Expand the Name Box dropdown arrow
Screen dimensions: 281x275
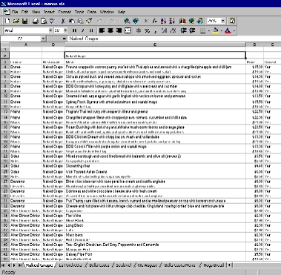tap(43, 39)
